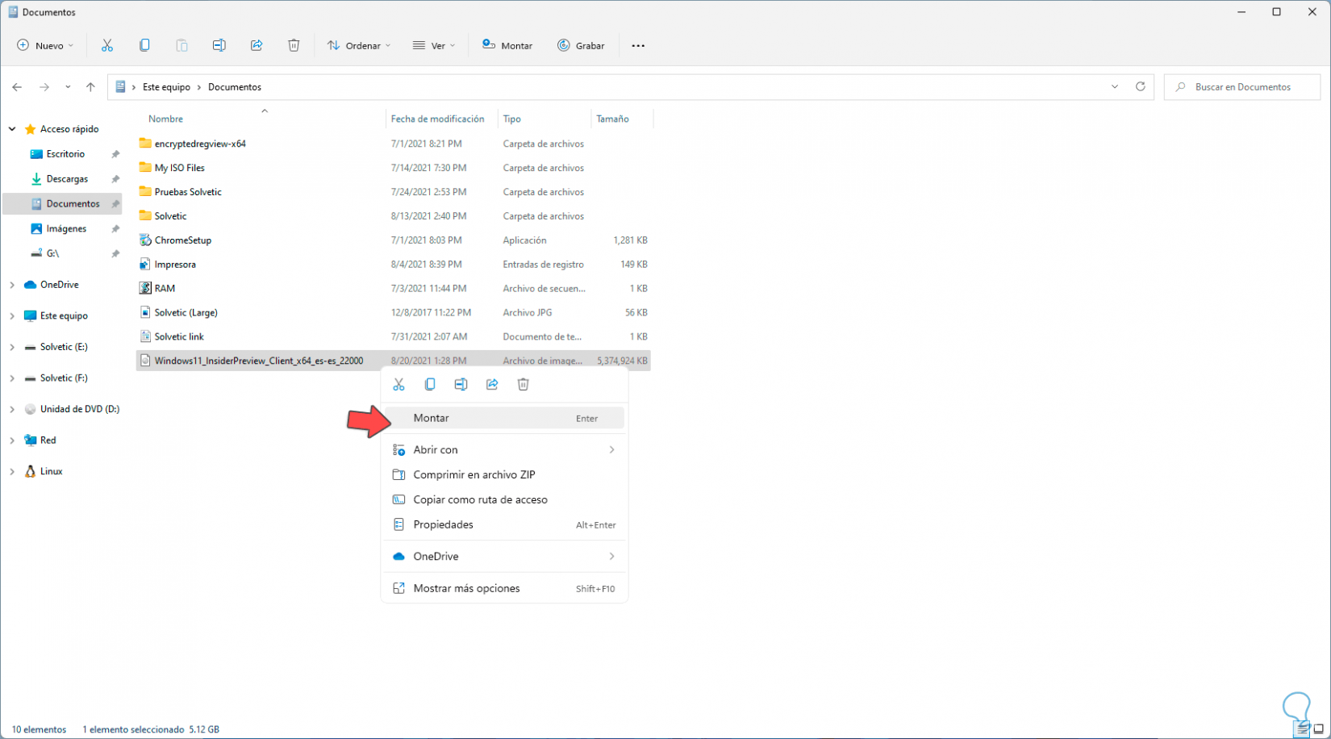Select the Solvetic link text document
This screenshot has width=1331, height=739.
pos(179,336)
